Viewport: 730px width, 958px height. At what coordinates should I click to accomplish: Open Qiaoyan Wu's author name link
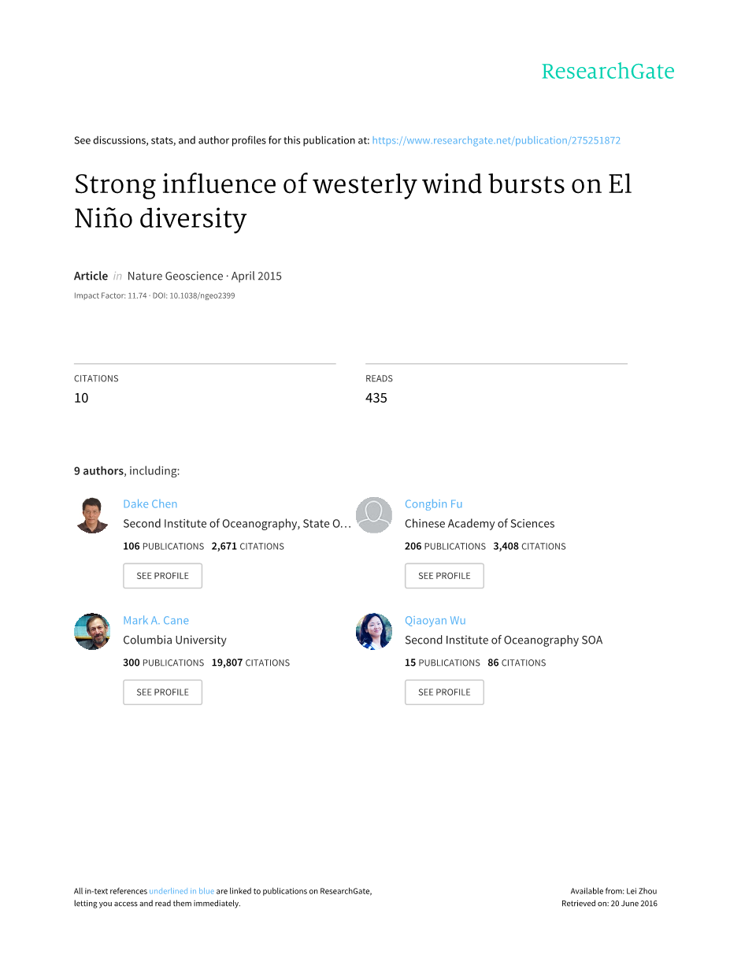pos(435,621)
